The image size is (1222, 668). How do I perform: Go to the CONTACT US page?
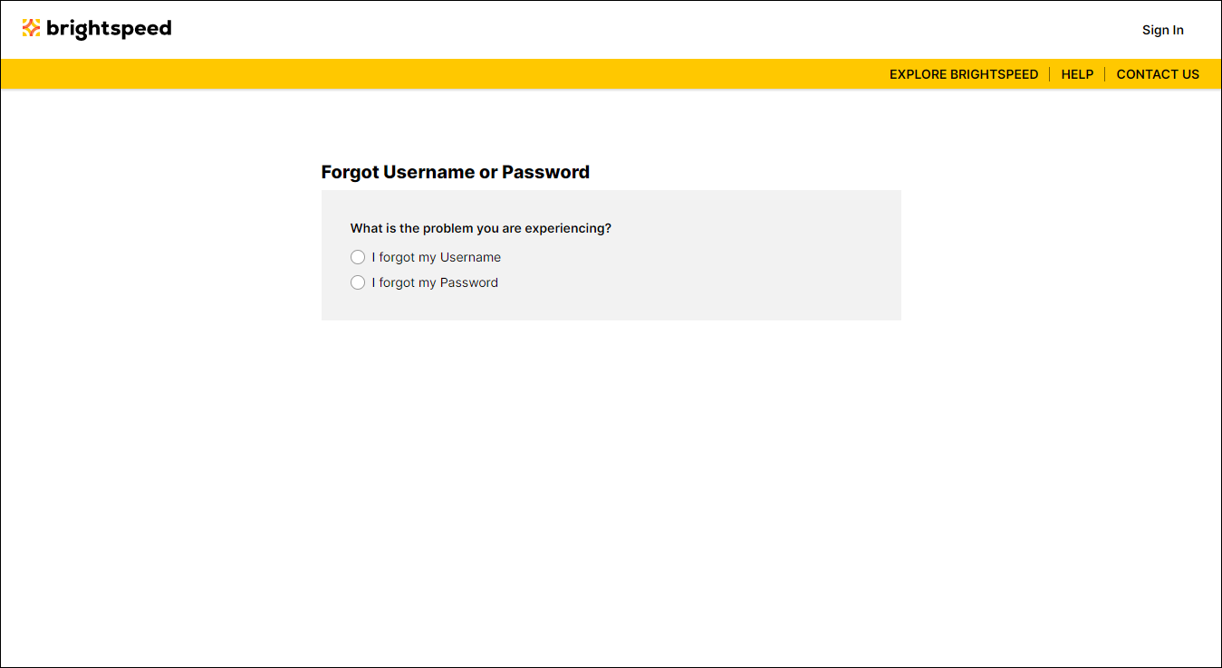(1158, 74)
